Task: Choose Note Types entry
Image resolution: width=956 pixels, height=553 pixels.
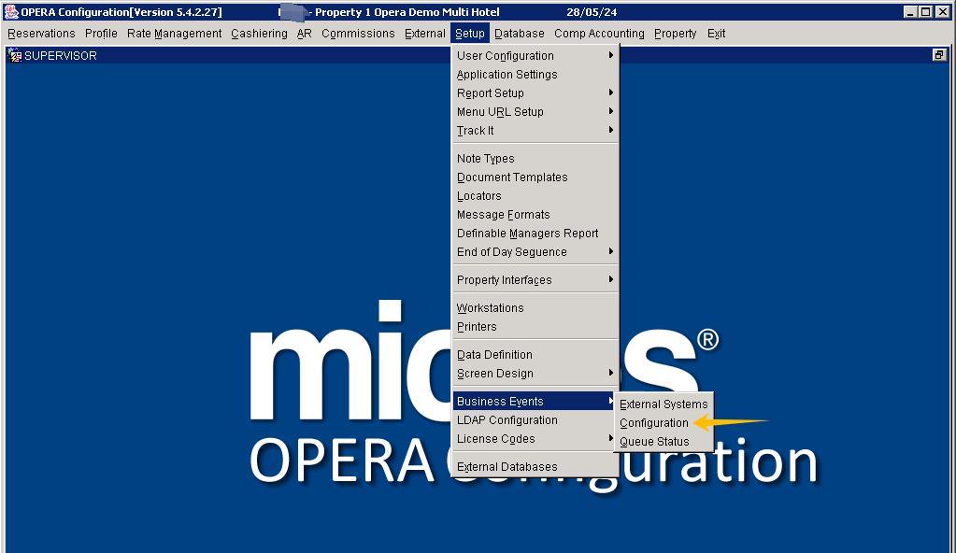Action: point(535,159)
